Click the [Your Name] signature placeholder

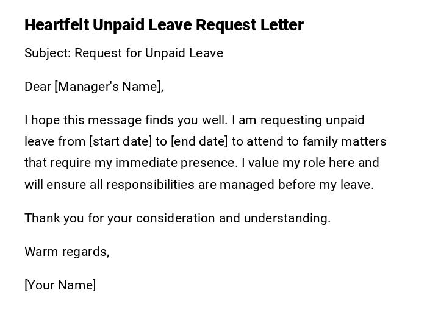60,285
